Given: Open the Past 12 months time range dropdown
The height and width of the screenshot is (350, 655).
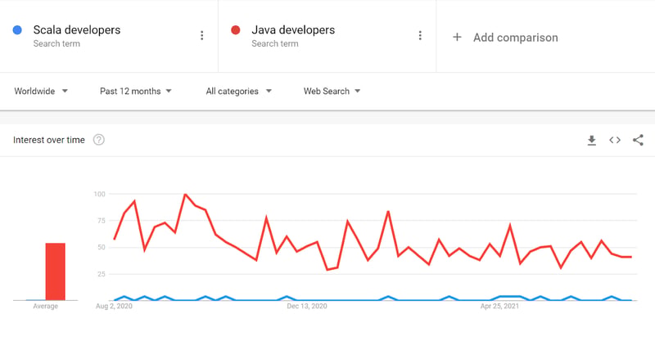Looking at the screenshot, I should (136, 91).
